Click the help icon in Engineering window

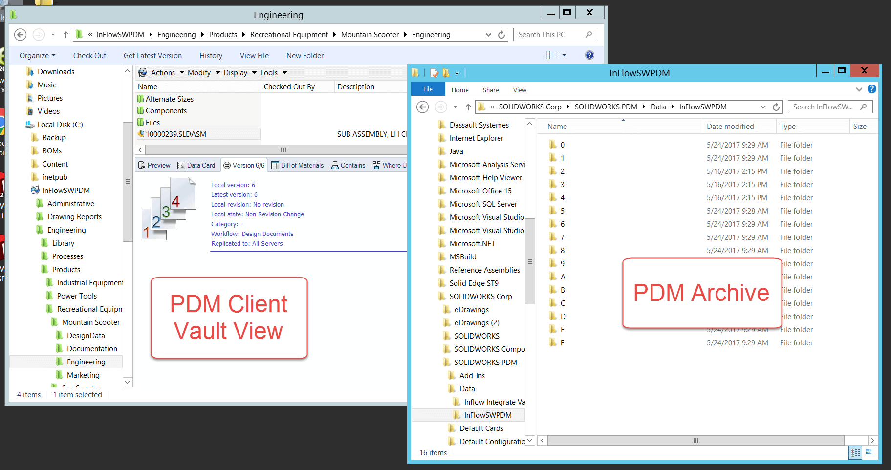[x=589, y=55]
